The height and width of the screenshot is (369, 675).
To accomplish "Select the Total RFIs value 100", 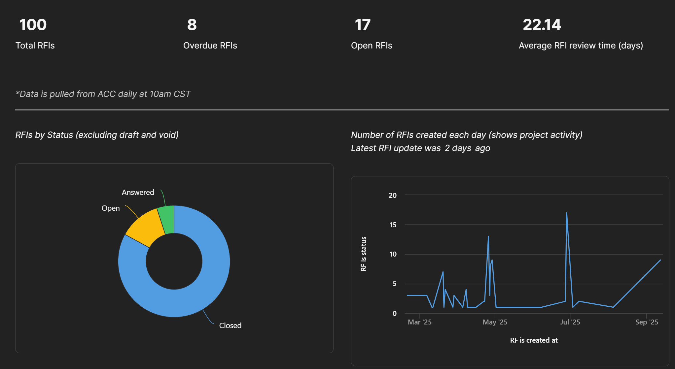I will 33,25.
